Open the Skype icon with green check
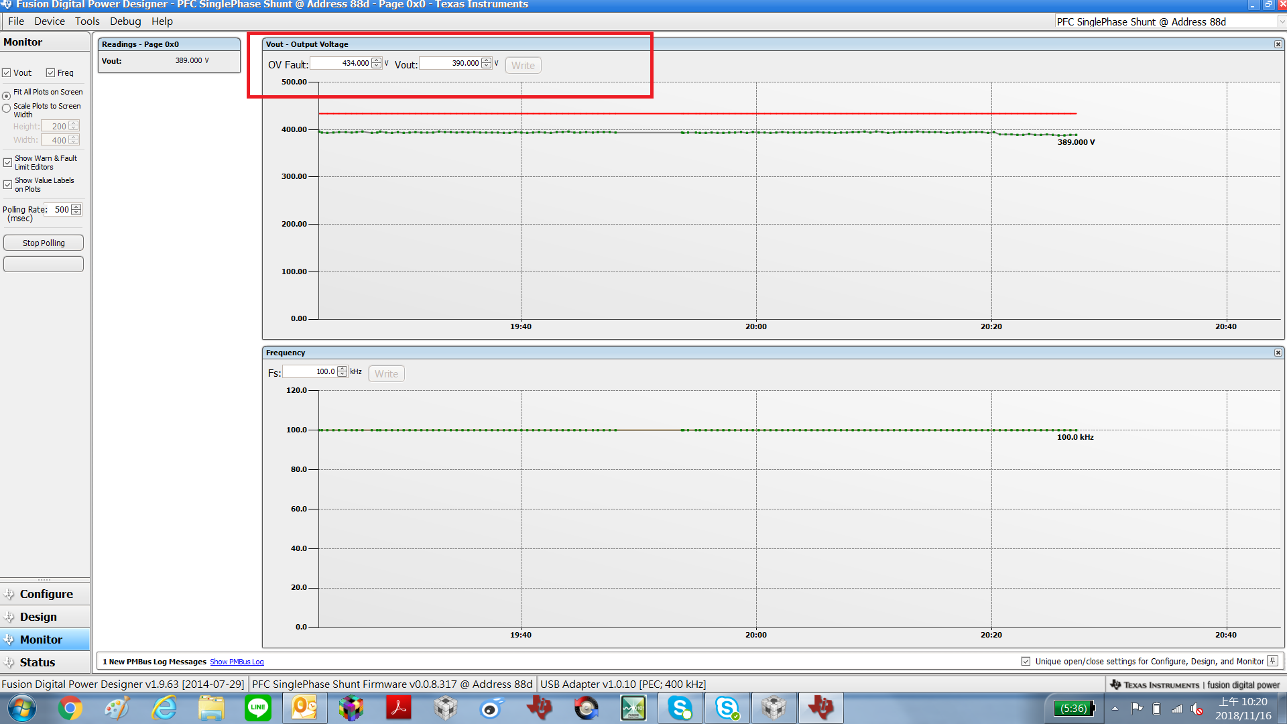 tap(727, 709)
